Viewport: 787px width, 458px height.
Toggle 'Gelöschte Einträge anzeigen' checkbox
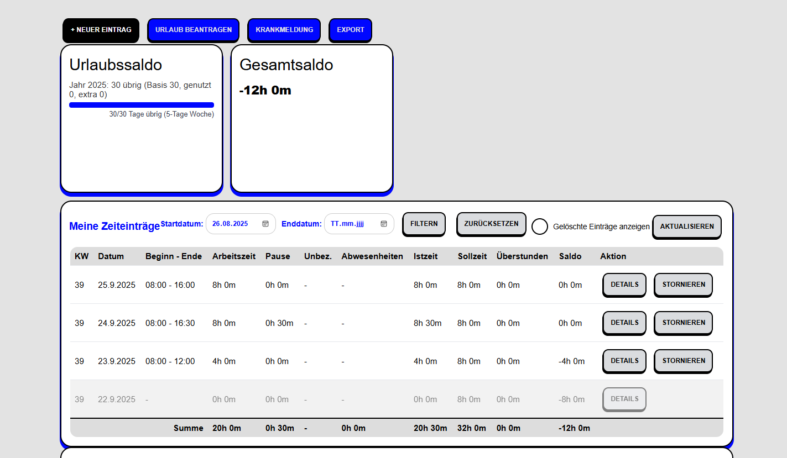[540, 227]
